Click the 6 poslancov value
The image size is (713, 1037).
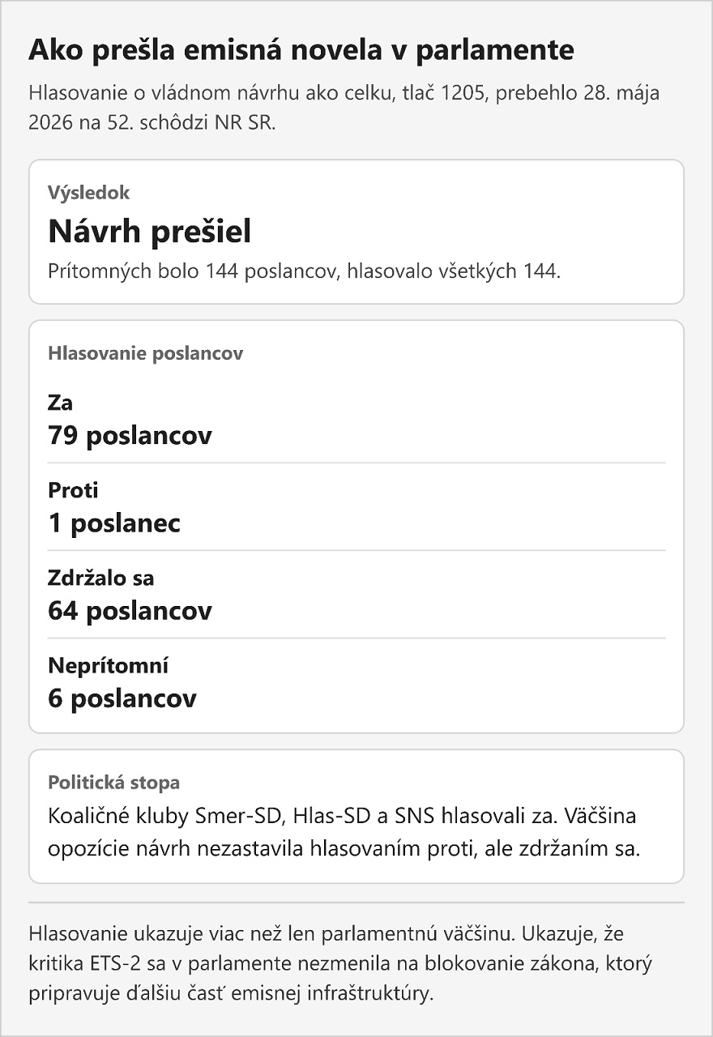point(122,698)
